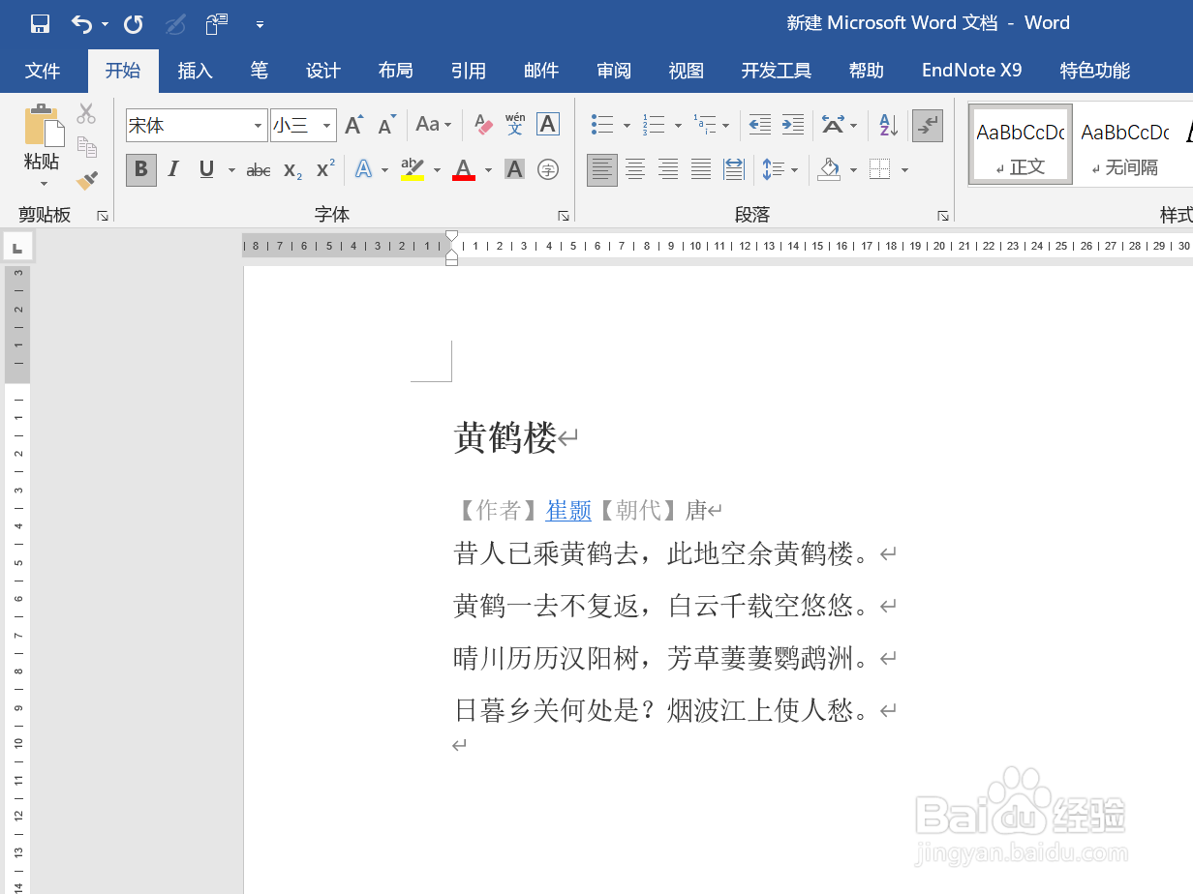Save the document with the floppy icon

(x=40, y=23)
